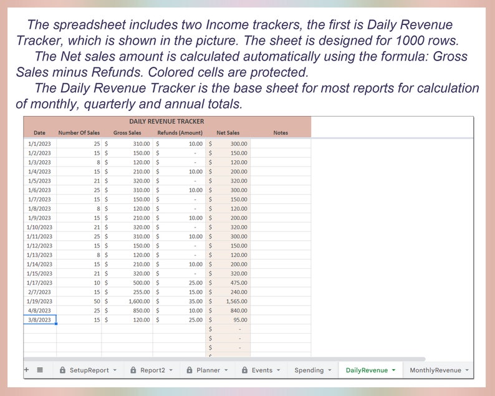Image resolution: width=495 pixels, height=396 pixels.
Task: Click the lock icon on SetupReport tab
Action: pos(62,370)
